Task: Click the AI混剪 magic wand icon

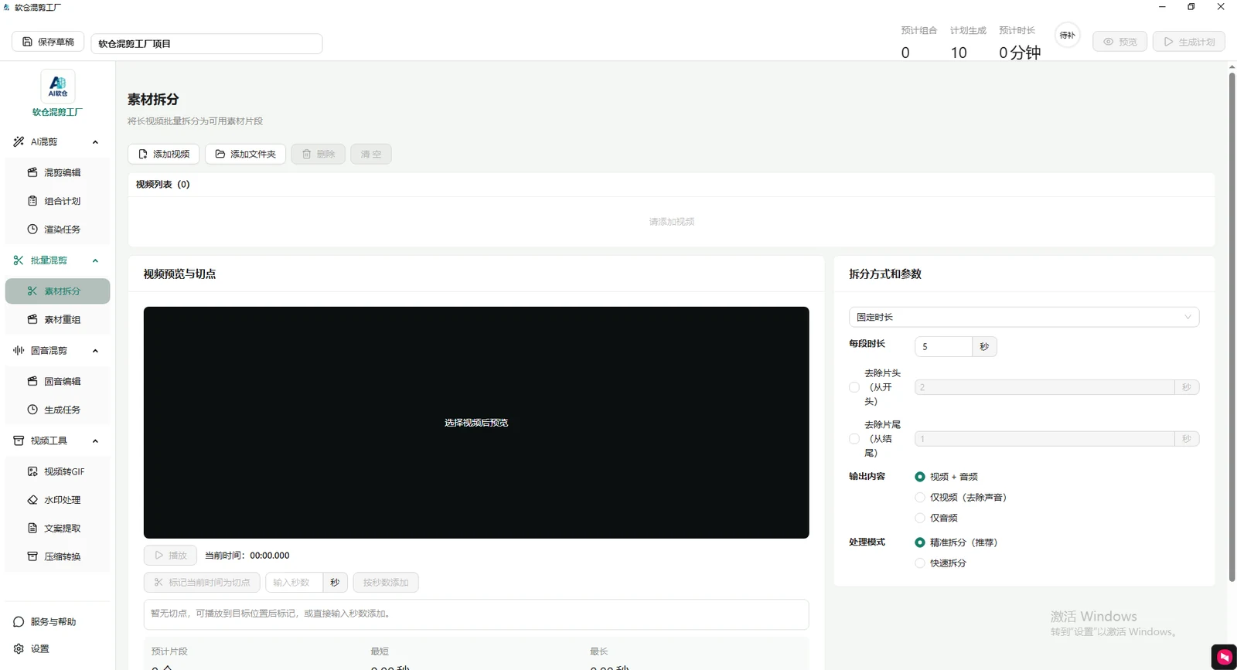Action: click(x=19, y=142)
